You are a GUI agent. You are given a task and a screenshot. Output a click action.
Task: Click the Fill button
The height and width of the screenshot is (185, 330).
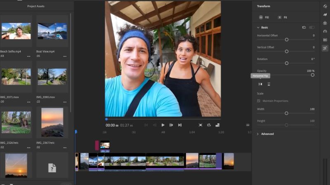[x=264, y=18]
